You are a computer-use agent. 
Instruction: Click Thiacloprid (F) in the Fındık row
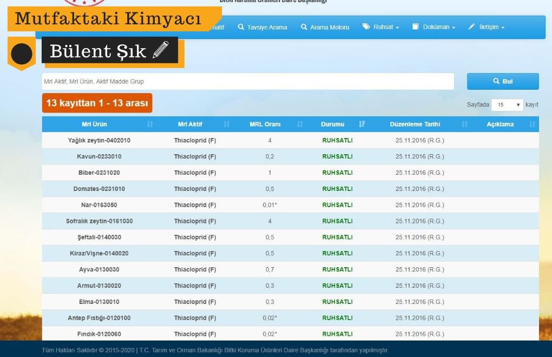195,334
